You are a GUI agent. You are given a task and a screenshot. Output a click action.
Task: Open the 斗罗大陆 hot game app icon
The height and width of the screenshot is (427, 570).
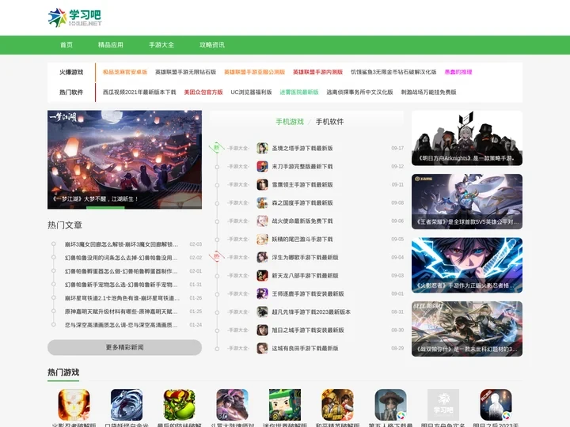232,405
